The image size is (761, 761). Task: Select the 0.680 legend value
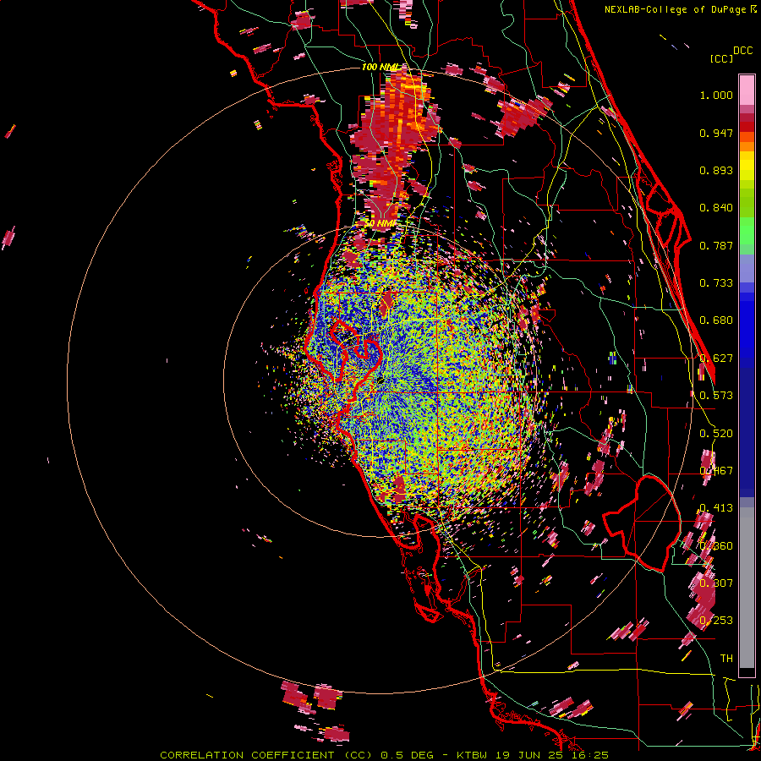click(716, 320)
